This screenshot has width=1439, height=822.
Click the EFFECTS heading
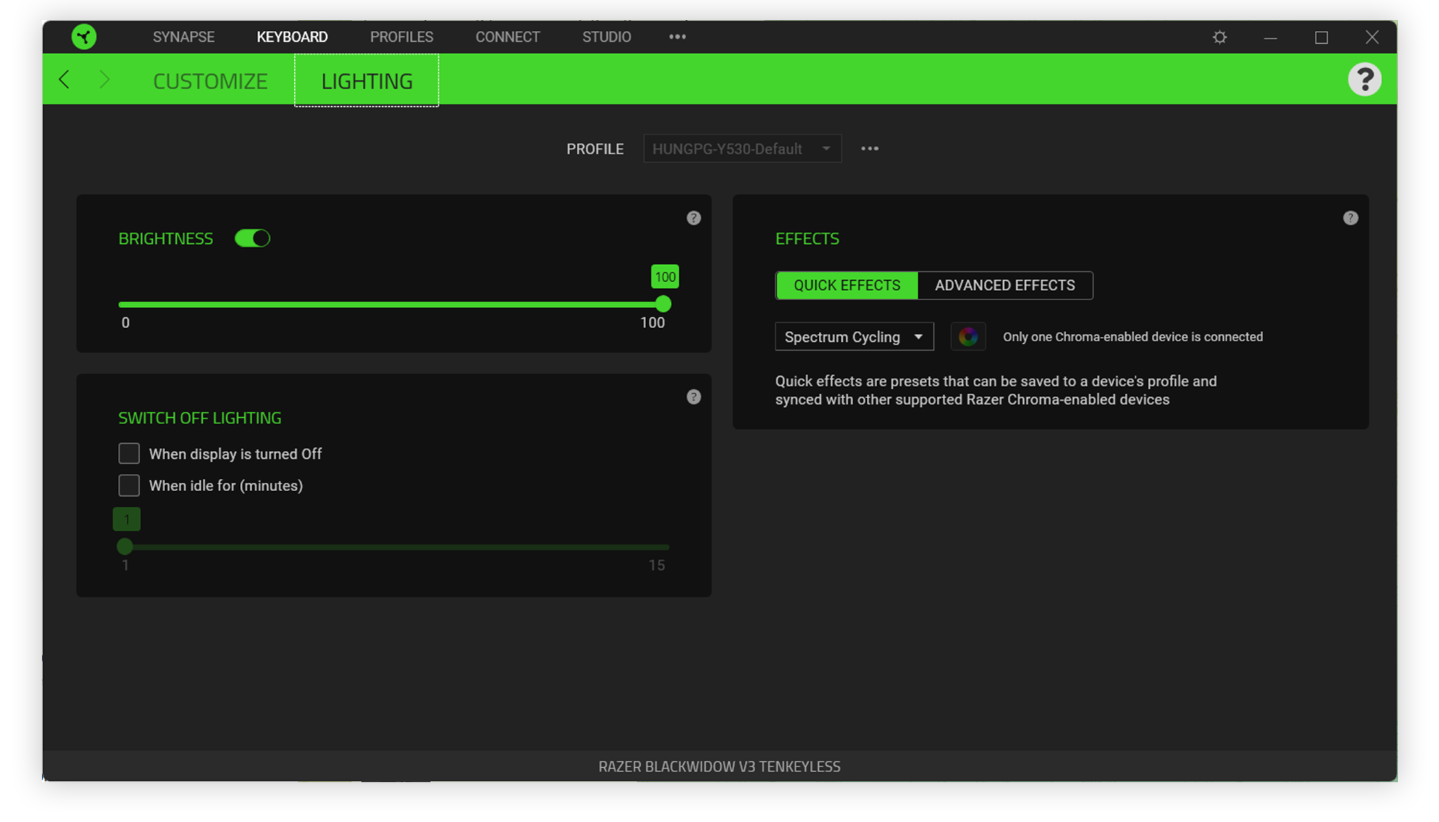click(x=807, y=238)
